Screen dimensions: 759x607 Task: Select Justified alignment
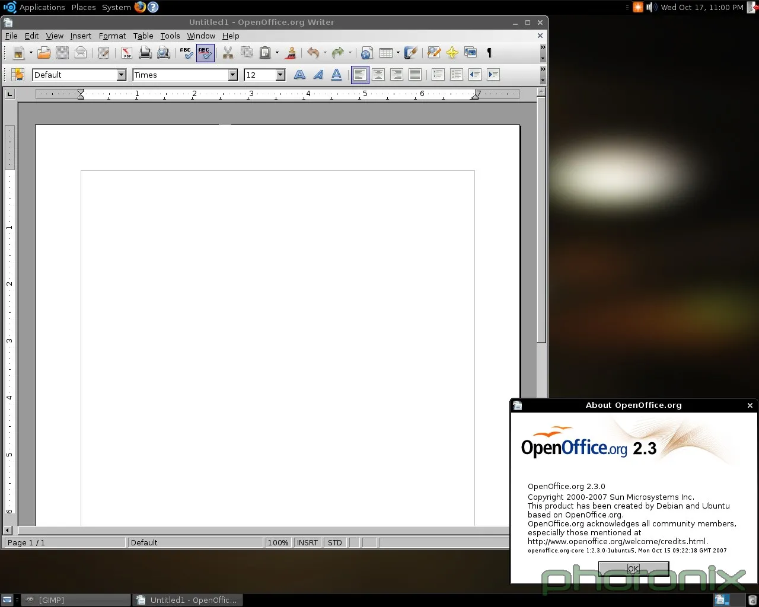click(x=415, y=75)
